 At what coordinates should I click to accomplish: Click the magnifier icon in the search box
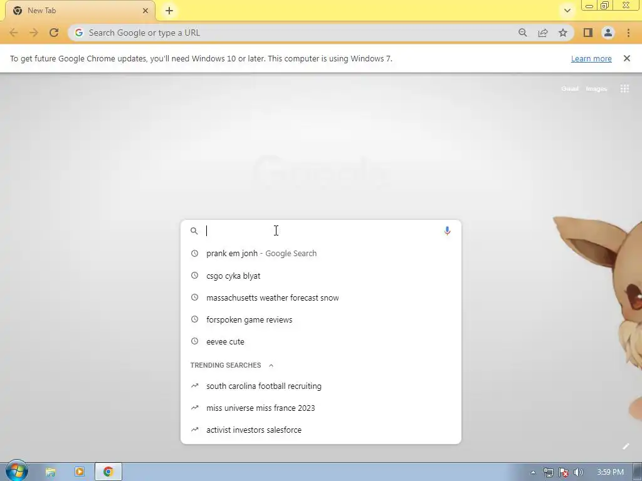pos(194,231)
